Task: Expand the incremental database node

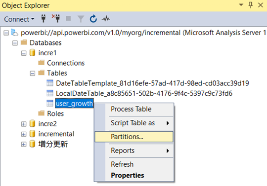Action: tap(24, 134)
